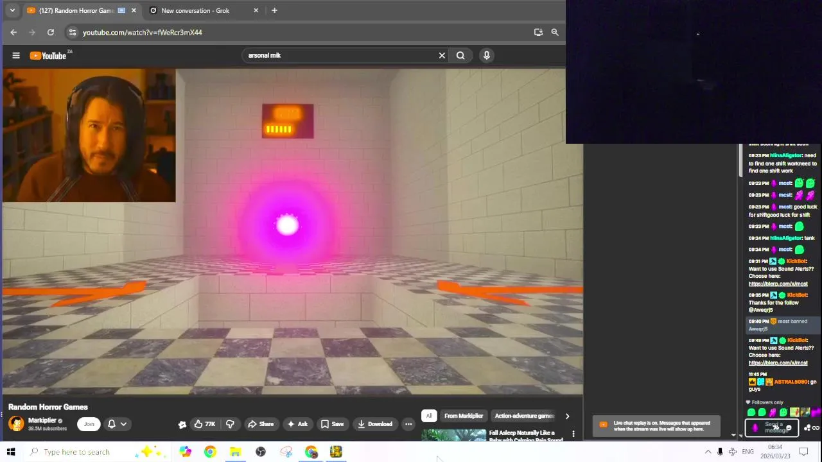Dislike the video
The image size is (822, 462).
(230, 424)
